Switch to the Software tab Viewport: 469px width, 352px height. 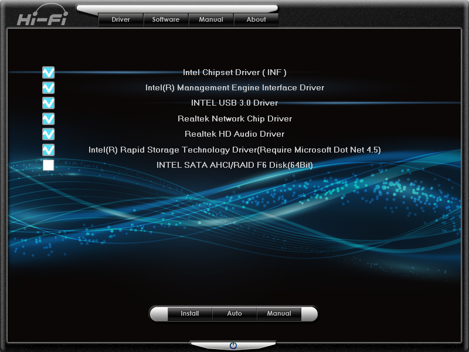click(x=166, y=20)
